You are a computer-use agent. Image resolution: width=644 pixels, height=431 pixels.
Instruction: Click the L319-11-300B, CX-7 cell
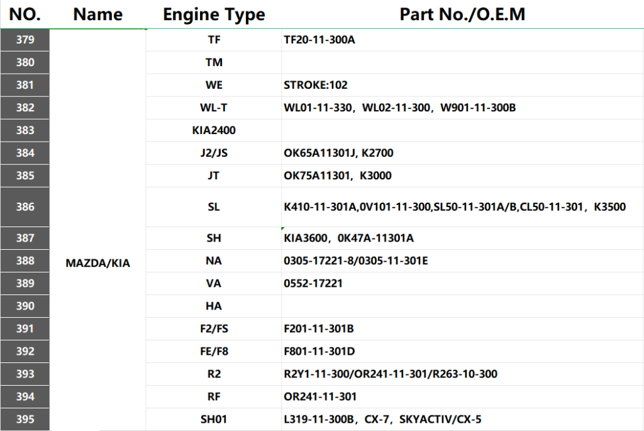point(462,419)
